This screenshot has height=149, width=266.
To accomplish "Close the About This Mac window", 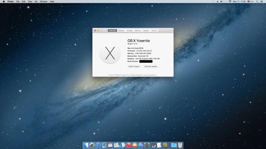I will pyautogui.click(x=95, y=30).
